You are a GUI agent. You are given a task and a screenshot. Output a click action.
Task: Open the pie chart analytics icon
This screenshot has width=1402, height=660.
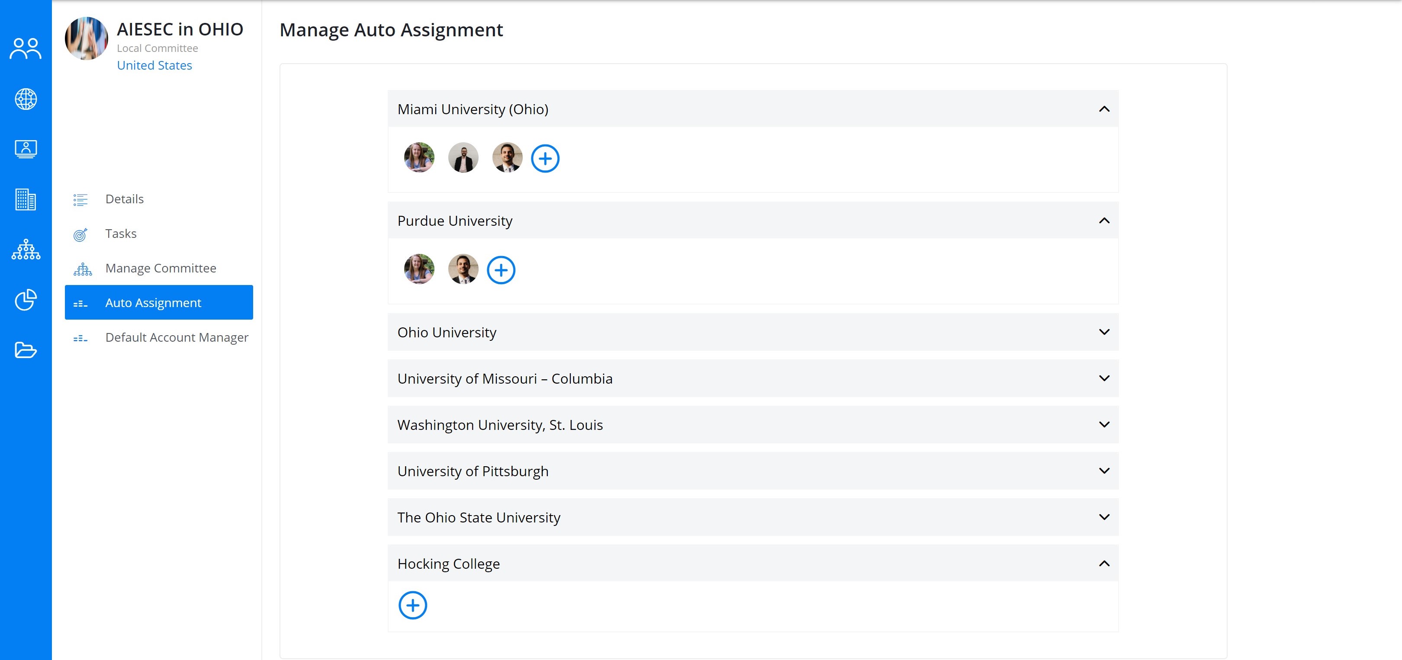click(26, 300)
